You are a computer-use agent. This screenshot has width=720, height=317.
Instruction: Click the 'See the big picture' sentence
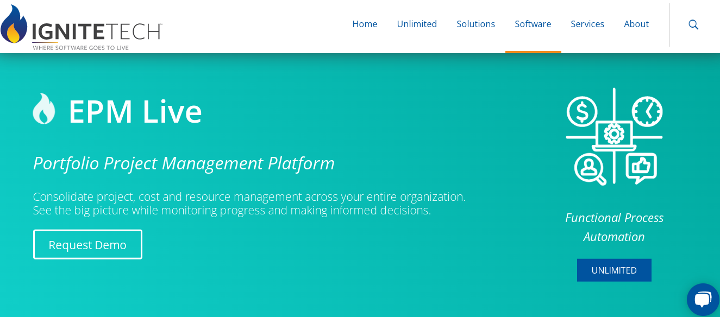tap(232, 210)
